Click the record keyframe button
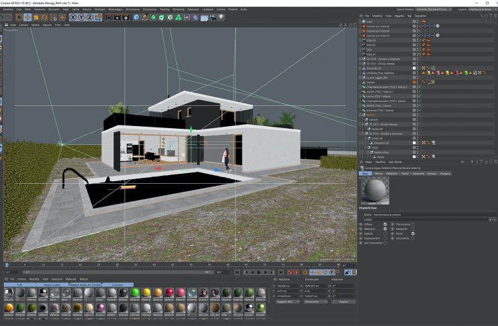Screen dimensions: 498x326 [x=290, y=272]
